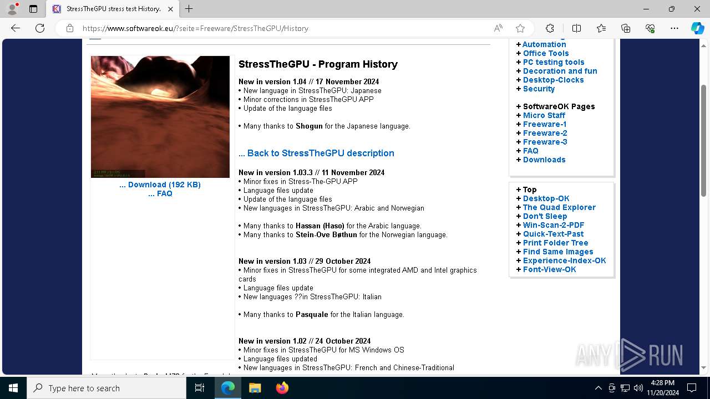Open the Win-Scan-2-PDF link
The image size is (710, 399).
[554, 225]
